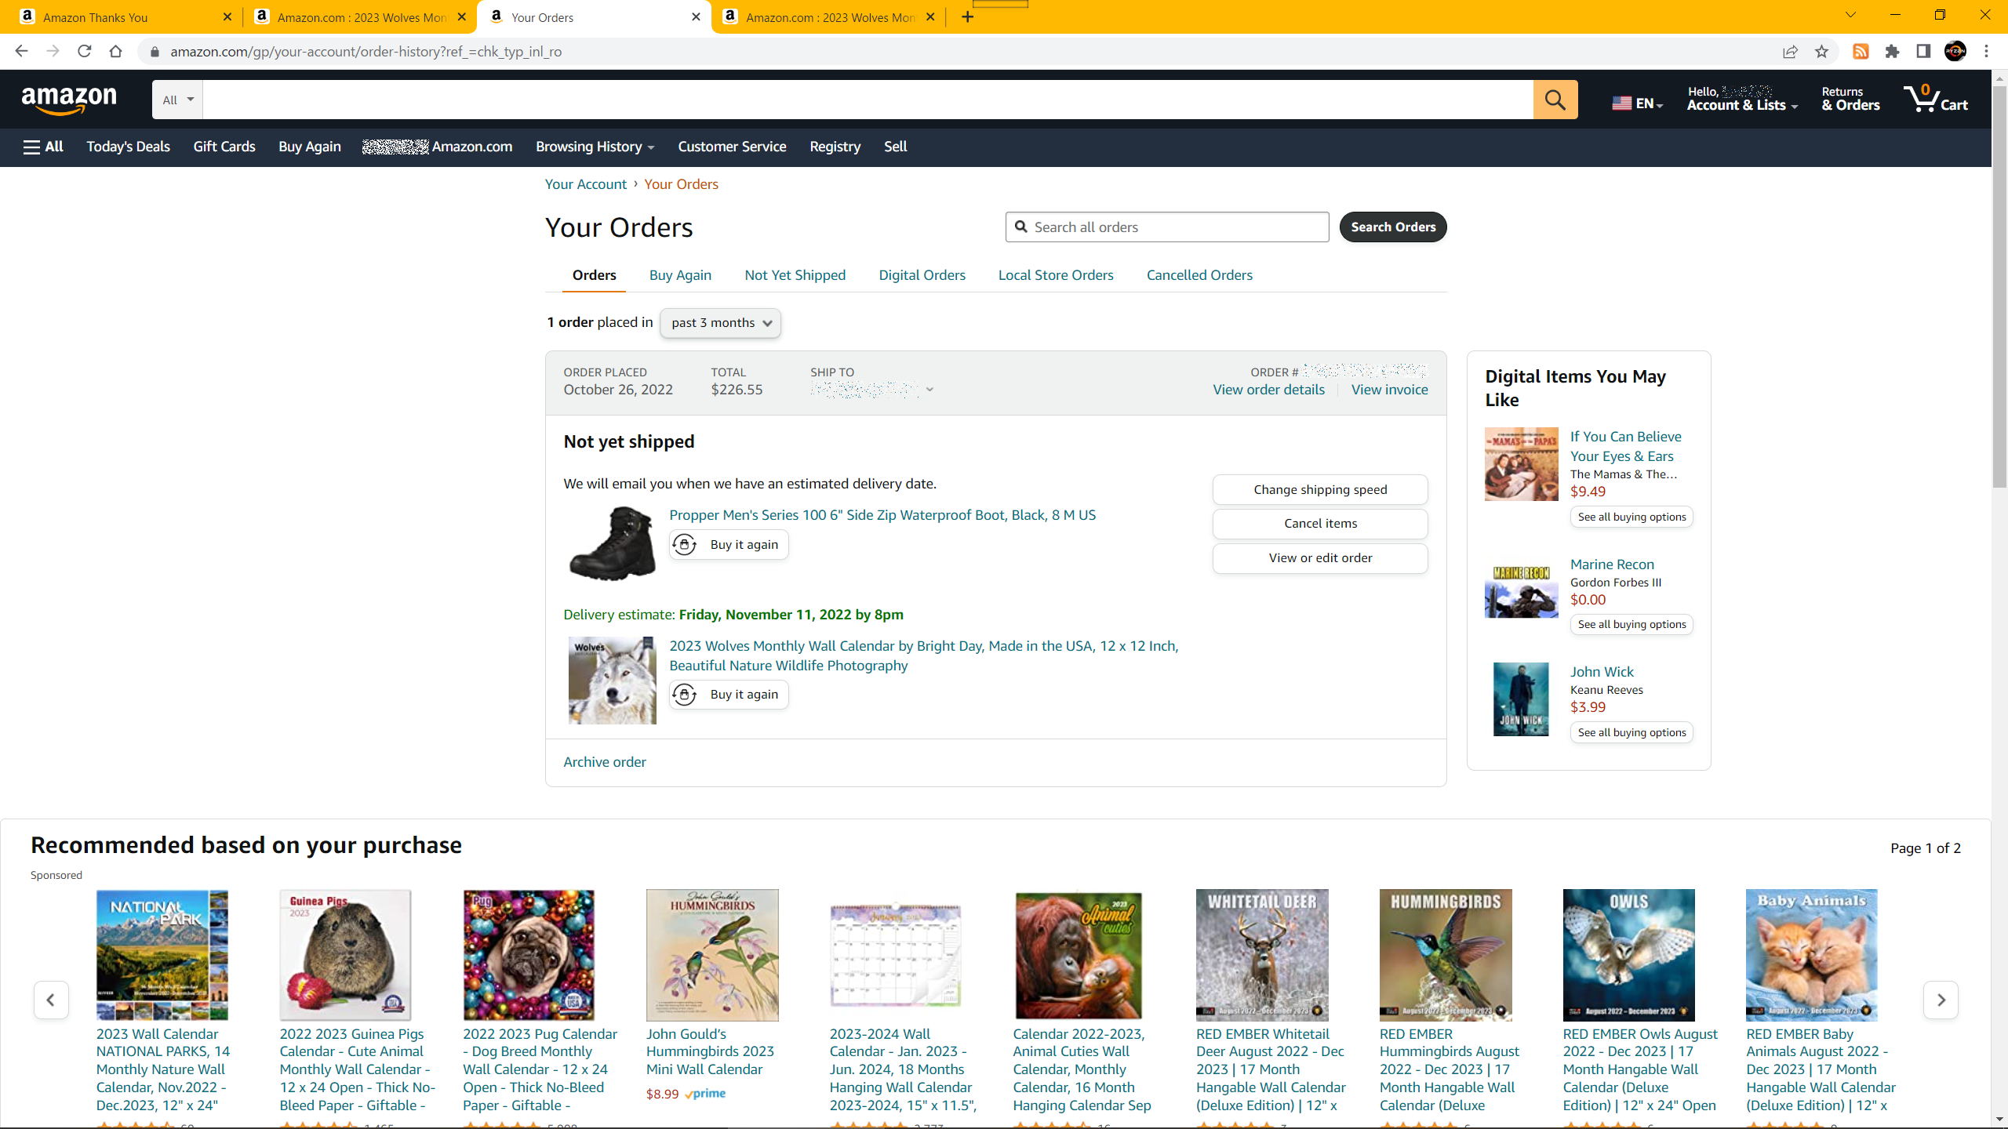Click the Amazon logo in header
Screen dimensions: 2008x1129
click(69, 100)
